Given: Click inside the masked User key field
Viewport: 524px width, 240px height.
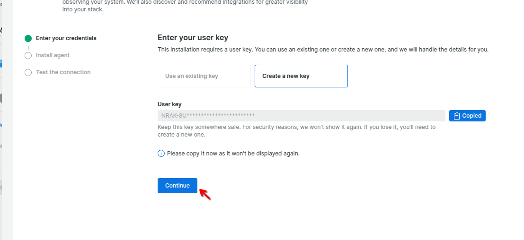Looking at the screenshot, I should click(301, 116).
